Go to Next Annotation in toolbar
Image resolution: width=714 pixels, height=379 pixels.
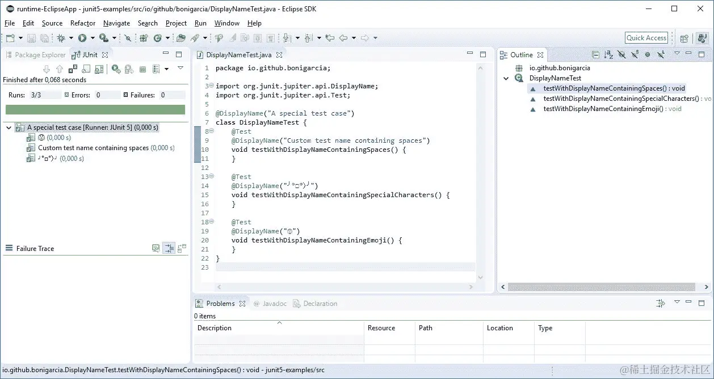coord(287,38)
